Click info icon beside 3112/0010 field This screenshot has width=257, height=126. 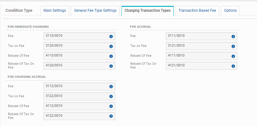(111, 86)
